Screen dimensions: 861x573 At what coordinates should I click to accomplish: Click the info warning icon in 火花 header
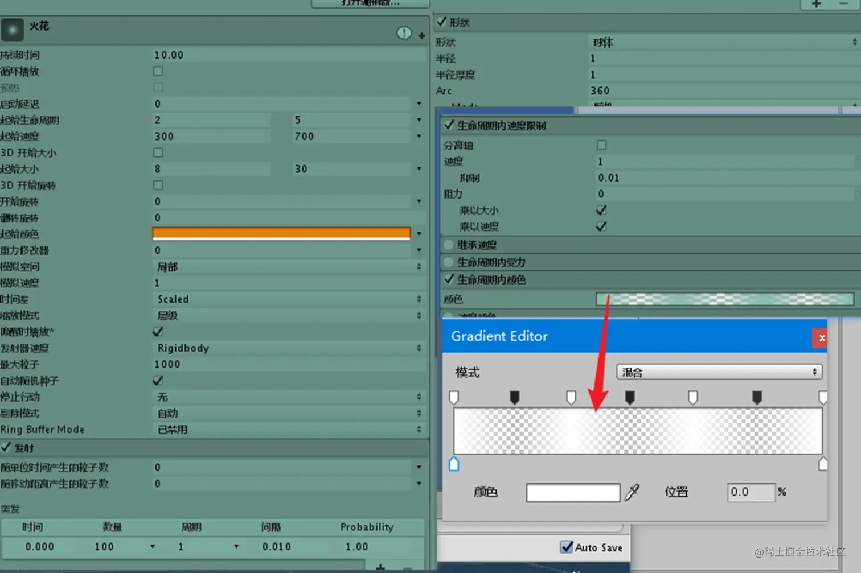(x=404, y=33)
